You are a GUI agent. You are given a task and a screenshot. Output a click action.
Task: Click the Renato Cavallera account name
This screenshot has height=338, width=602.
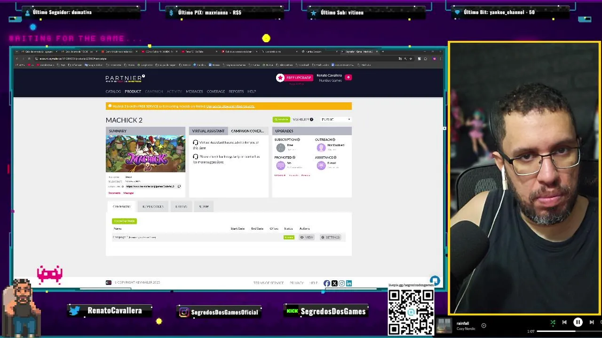pyautogui.click(x=329, y=75)
